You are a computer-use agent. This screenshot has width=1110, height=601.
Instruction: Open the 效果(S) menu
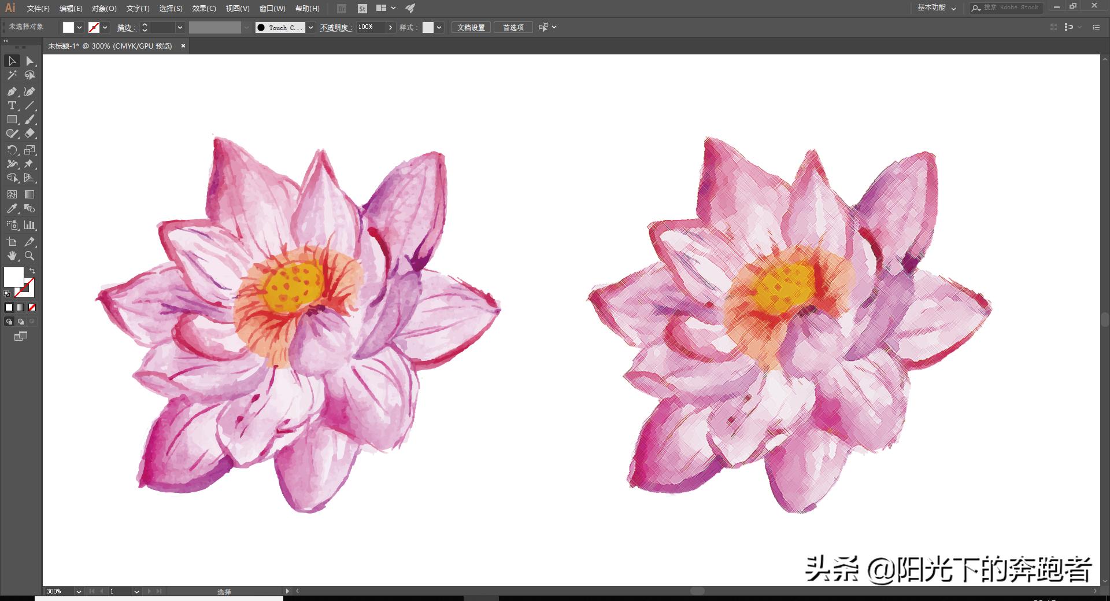tap(203, 8)
